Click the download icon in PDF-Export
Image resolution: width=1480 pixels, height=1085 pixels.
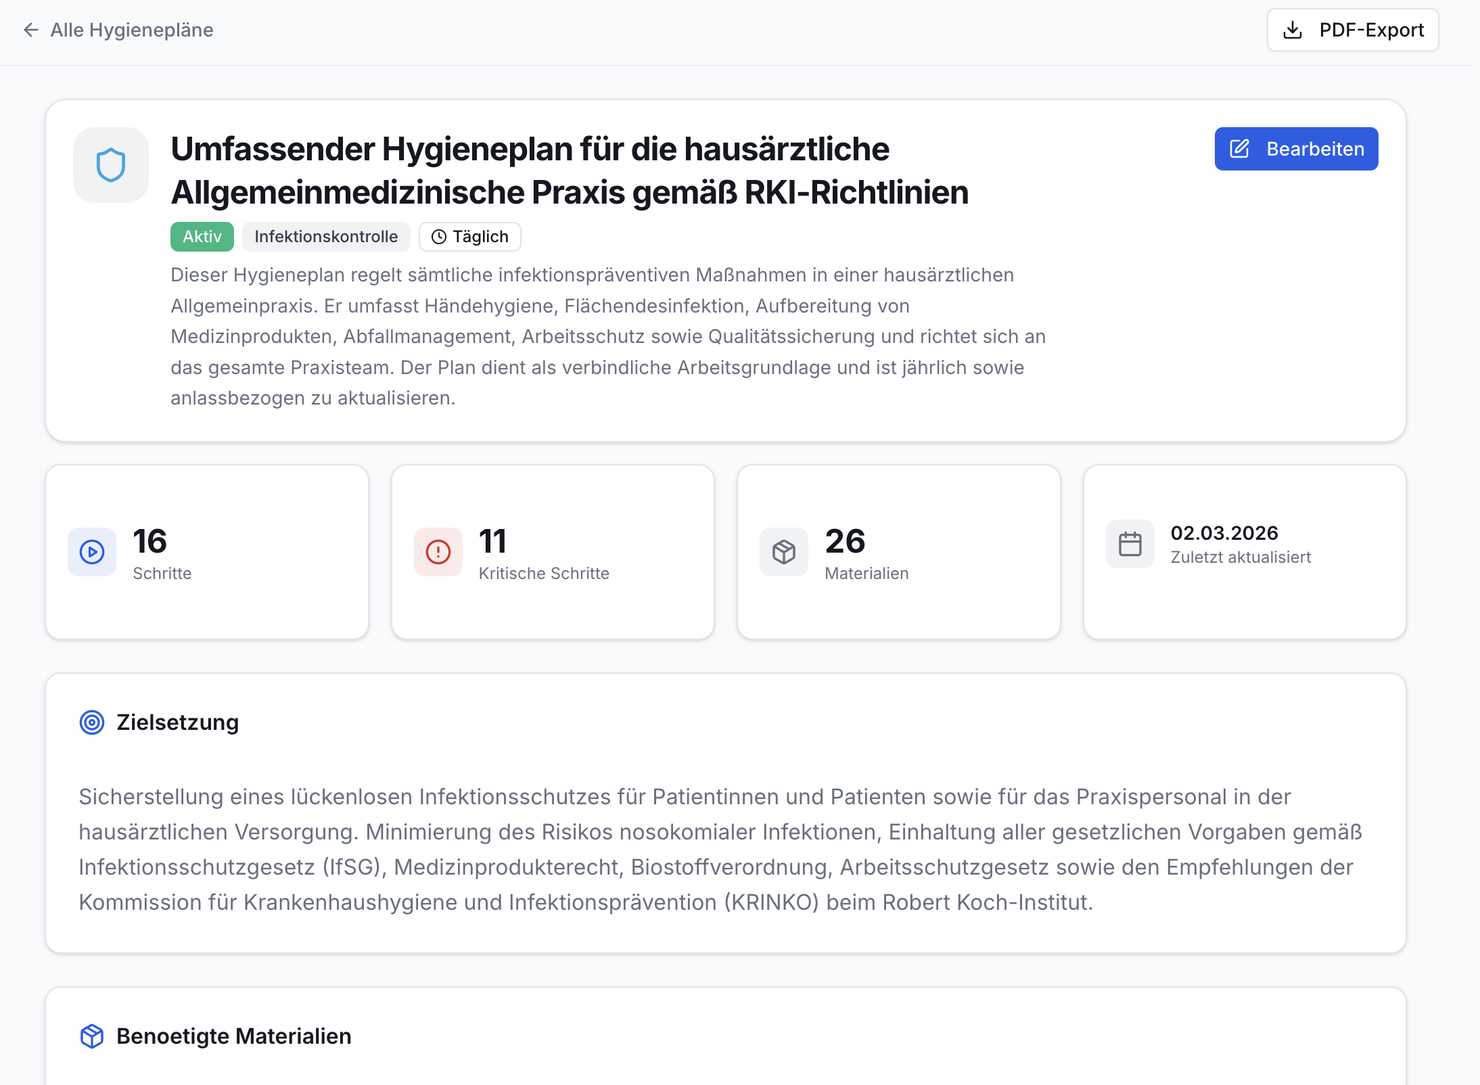[x=1293, y=30]
